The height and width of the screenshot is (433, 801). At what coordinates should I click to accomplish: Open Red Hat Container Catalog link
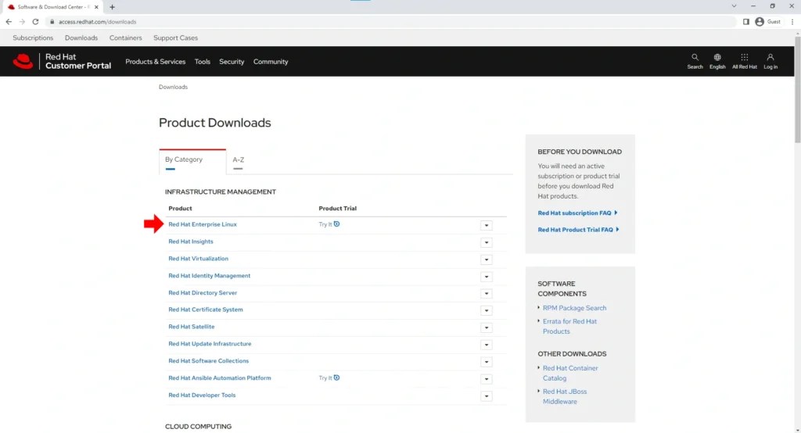coord(570,374)
